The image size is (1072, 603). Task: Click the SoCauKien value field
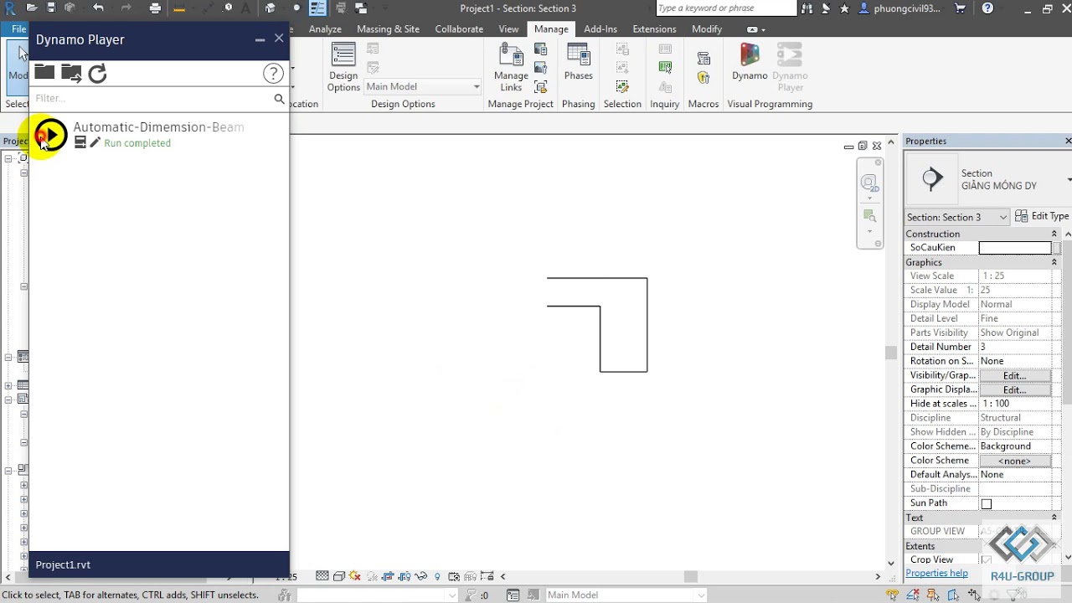tap(1014, 248)
